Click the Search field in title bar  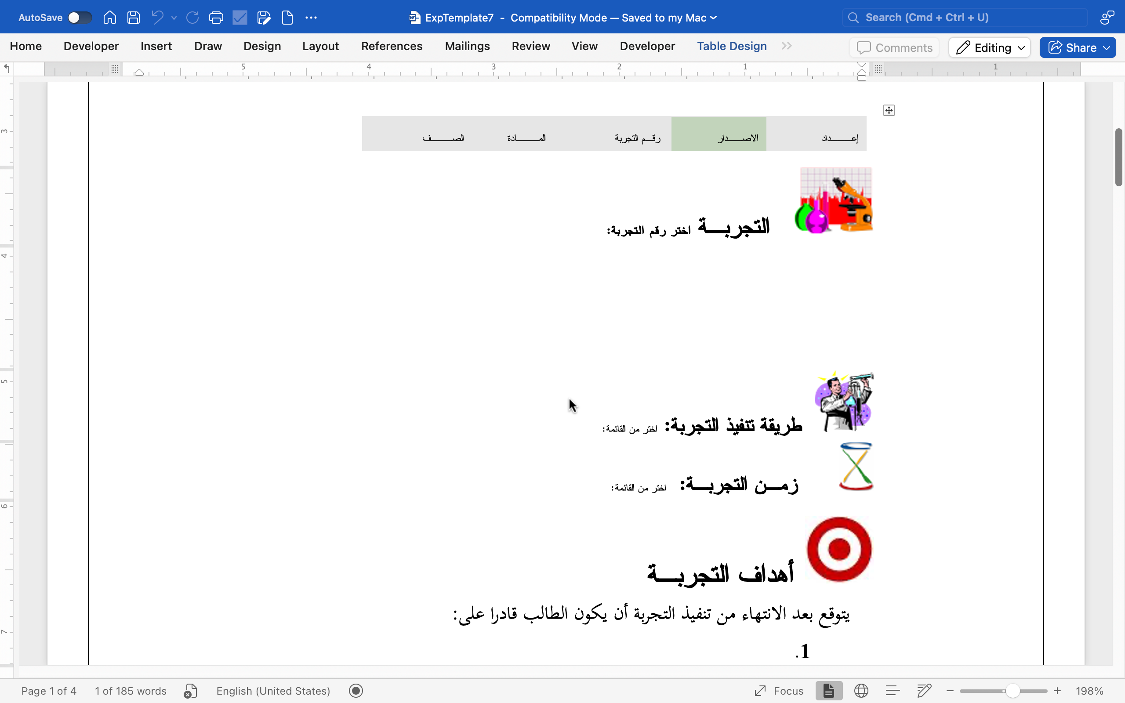tap(965, 18)
